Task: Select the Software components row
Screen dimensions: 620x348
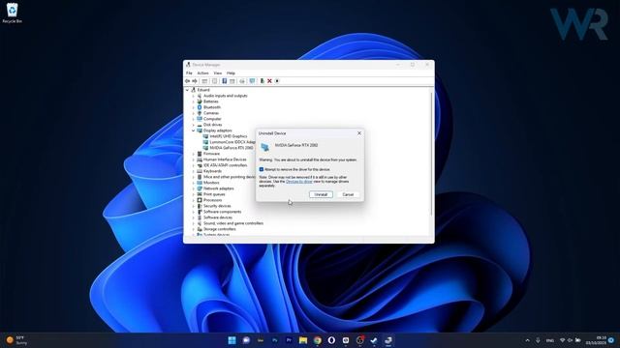Action: (222, 212)
